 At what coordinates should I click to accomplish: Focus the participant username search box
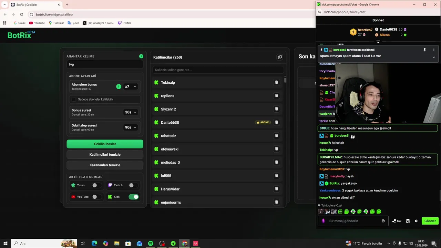point(218,70)
